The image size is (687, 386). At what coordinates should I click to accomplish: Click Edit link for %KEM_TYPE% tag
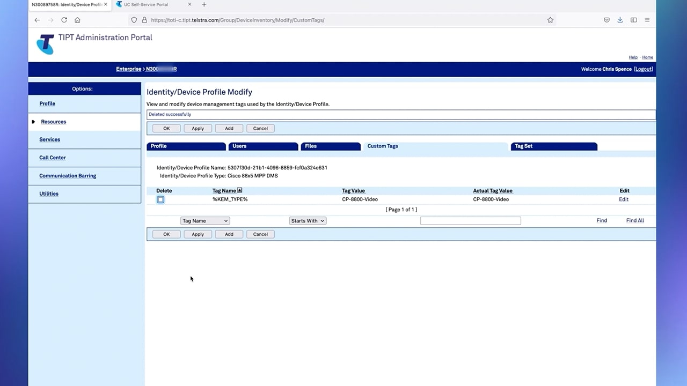[x=623, y=199]
